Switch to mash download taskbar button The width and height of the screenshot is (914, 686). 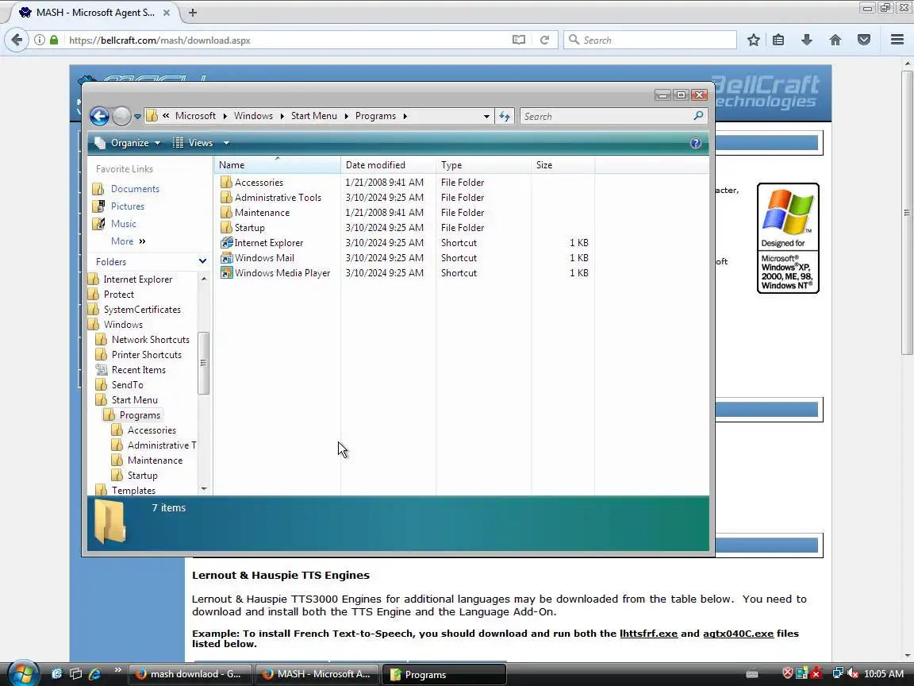pyautogui.click(x=190, y=674)
